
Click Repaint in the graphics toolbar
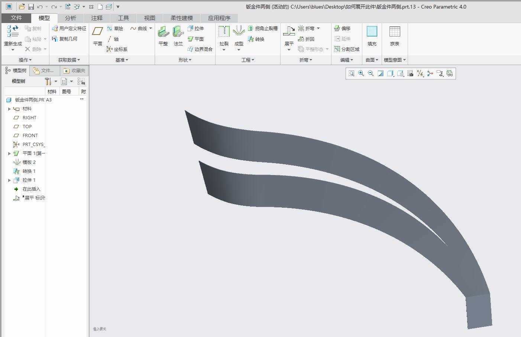pyautogui.click(x=381, y=74)
